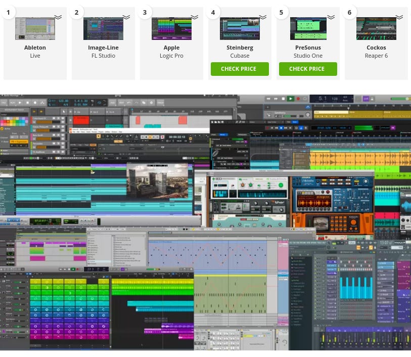Open the Ableton Live screenshot thumbnail
Viewport: 411px width, 357px height.
pos(35,29)
